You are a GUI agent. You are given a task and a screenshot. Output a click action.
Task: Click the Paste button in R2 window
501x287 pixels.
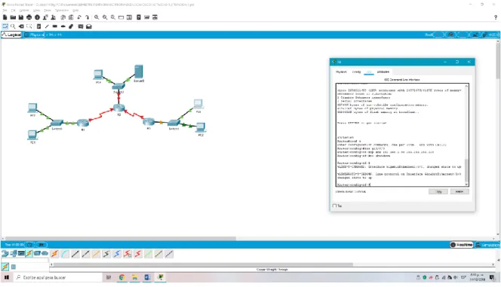pos(460,191)
